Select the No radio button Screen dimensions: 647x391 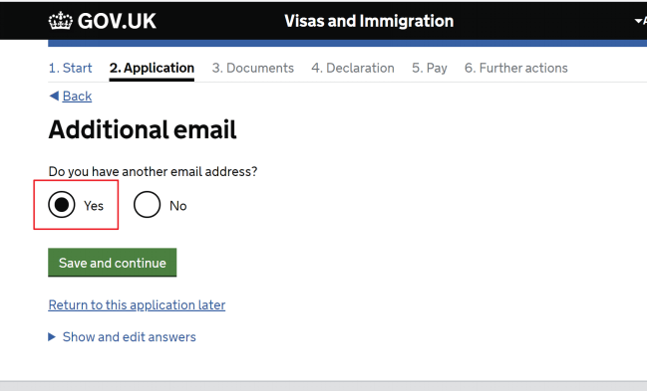(x=147, y=204)
